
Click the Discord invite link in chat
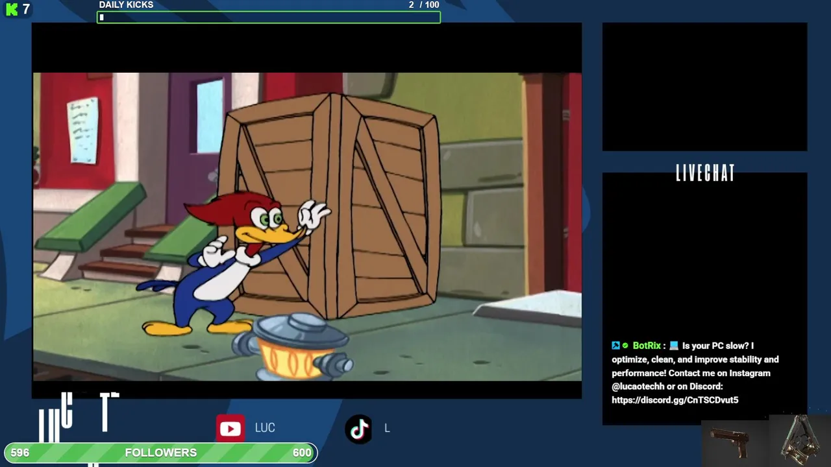(675, 400)
